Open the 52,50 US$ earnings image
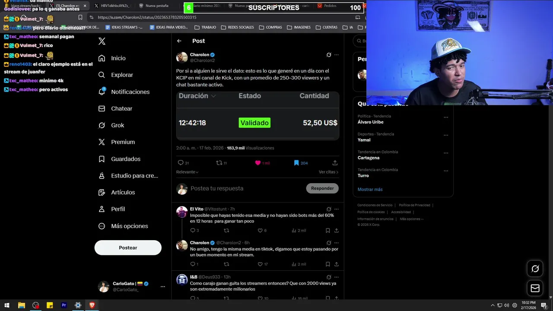This screenshot has width=553, height=311. click(257, 116)
